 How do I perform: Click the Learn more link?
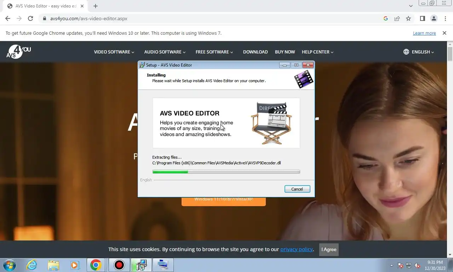coord(424,33)
